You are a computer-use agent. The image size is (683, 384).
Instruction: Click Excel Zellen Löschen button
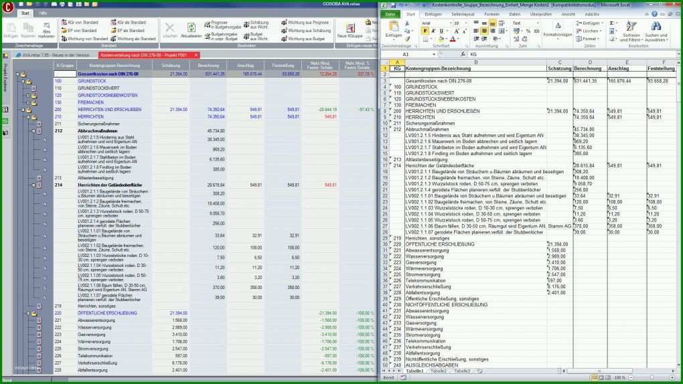click(x=589, y=31)
